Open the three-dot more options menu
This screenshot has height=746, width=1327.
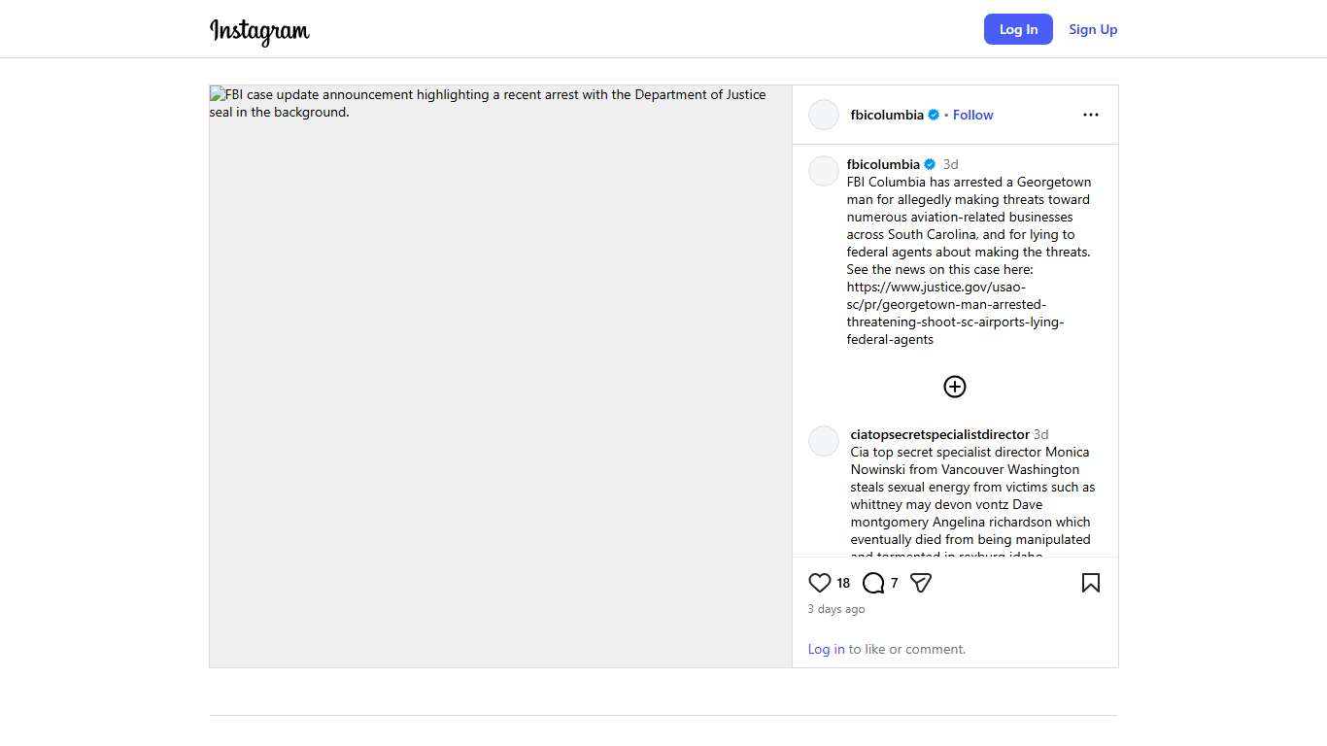click(x=1090, y=115)
